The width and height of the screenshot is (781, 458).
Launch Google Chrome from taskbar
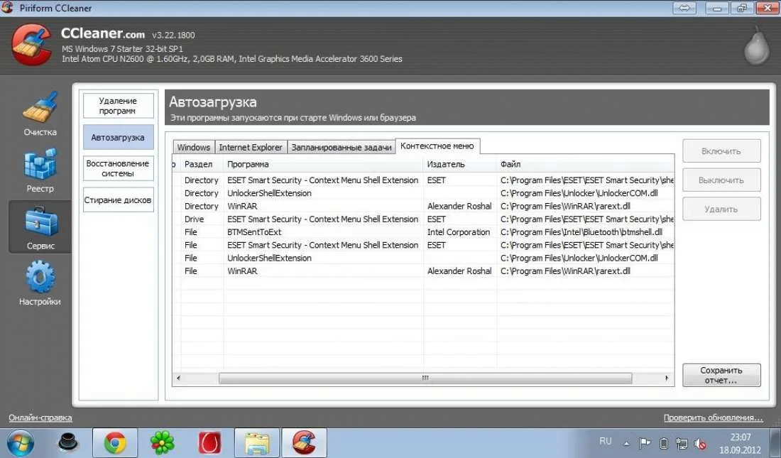[x=115, y=442]
